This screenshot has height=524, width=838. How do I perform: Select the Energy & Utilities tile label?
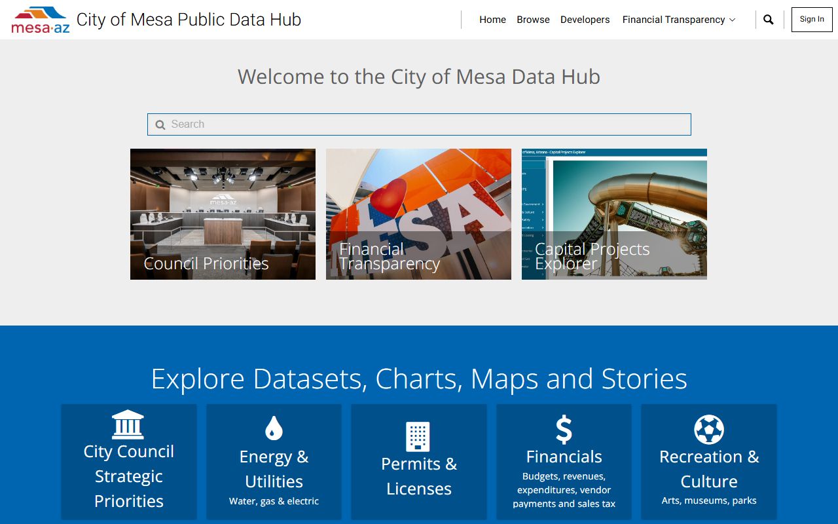(274, 469)
